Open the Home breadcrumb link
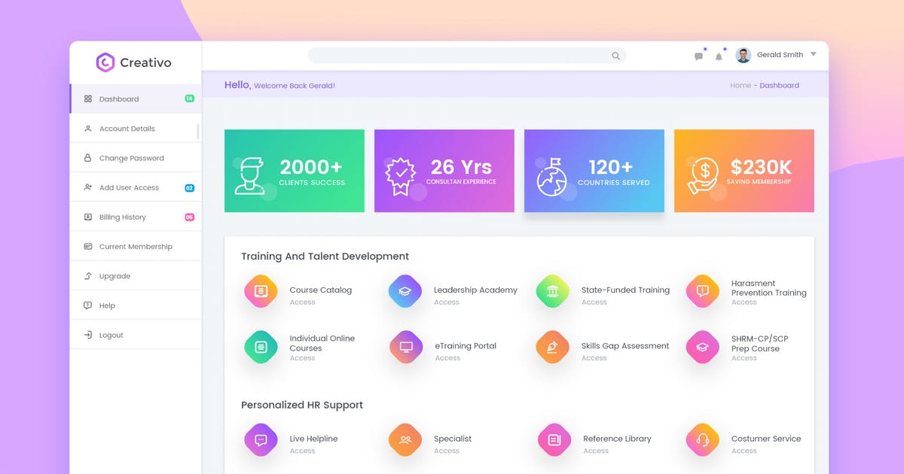Screen dimensions: 904x474 [x=739, y=85]
